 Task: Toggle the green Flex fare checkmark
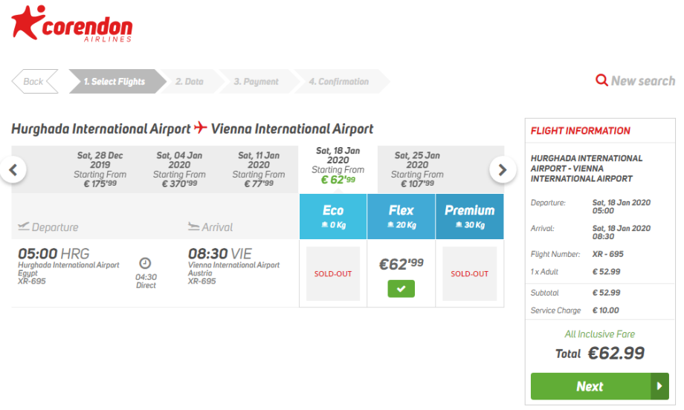(x=401, y=289)
